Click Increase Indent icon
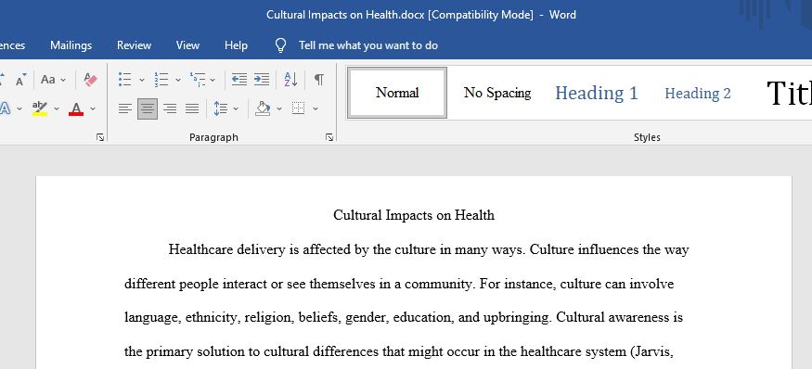Image resolution: width=812 pixels, height=369 pixels. pyautogui.click(x=262, y=79)
